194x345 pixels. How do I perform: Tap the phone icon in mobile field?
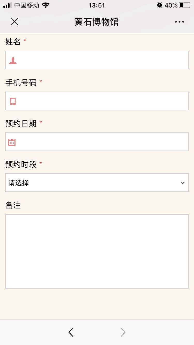tap(13, 101)
